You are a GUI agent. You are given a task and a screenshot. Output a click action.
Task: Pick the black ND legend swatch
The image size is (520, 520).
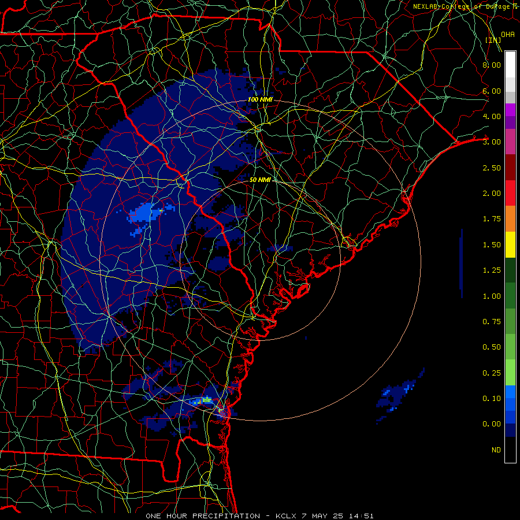click(510, 450)
